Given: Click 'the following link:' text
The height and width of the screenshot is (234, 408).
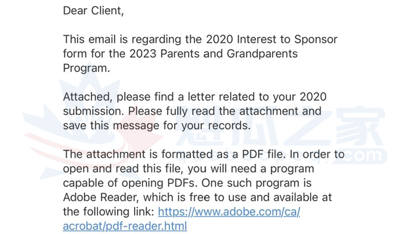Looking at the screenshot, I should click(109, 212).
